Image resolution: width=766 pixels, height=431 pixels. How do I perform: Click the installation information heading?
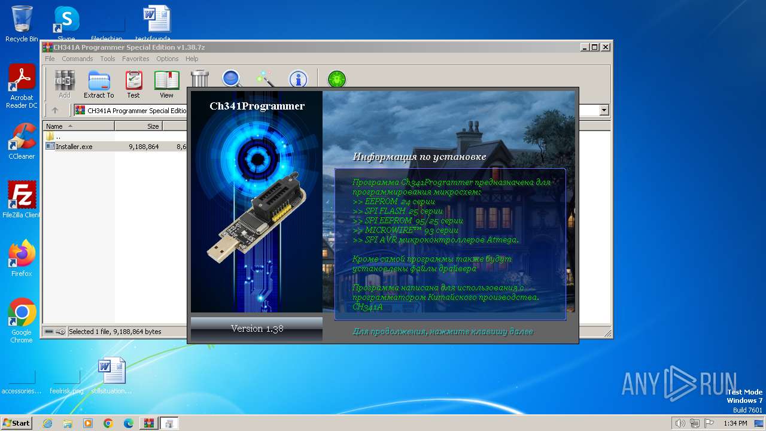tap(419, 157)
